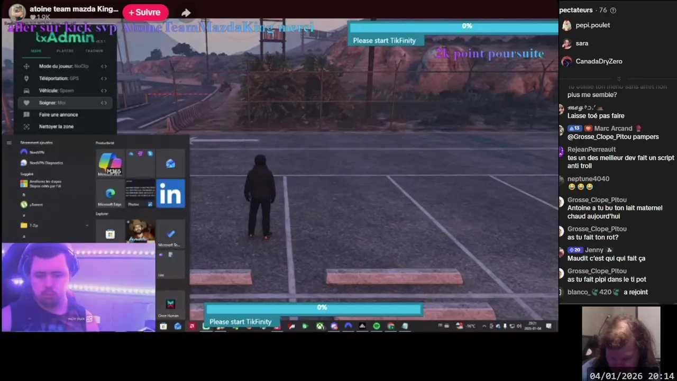This screenshot has height=381, width=677.
Task: Click the red music app taskbar icon
Action: (192, 326)
